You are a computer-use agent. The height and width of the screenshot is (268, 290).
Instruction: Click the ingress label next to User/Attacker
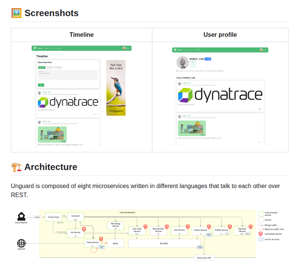(x=37, y=217)
